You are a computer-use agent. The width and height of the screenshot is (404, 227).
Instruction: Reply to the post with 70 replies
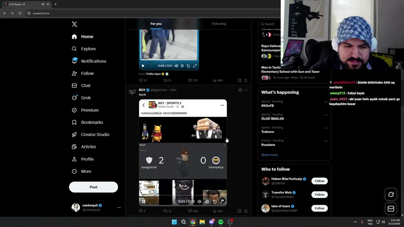(x=143, y=80)
